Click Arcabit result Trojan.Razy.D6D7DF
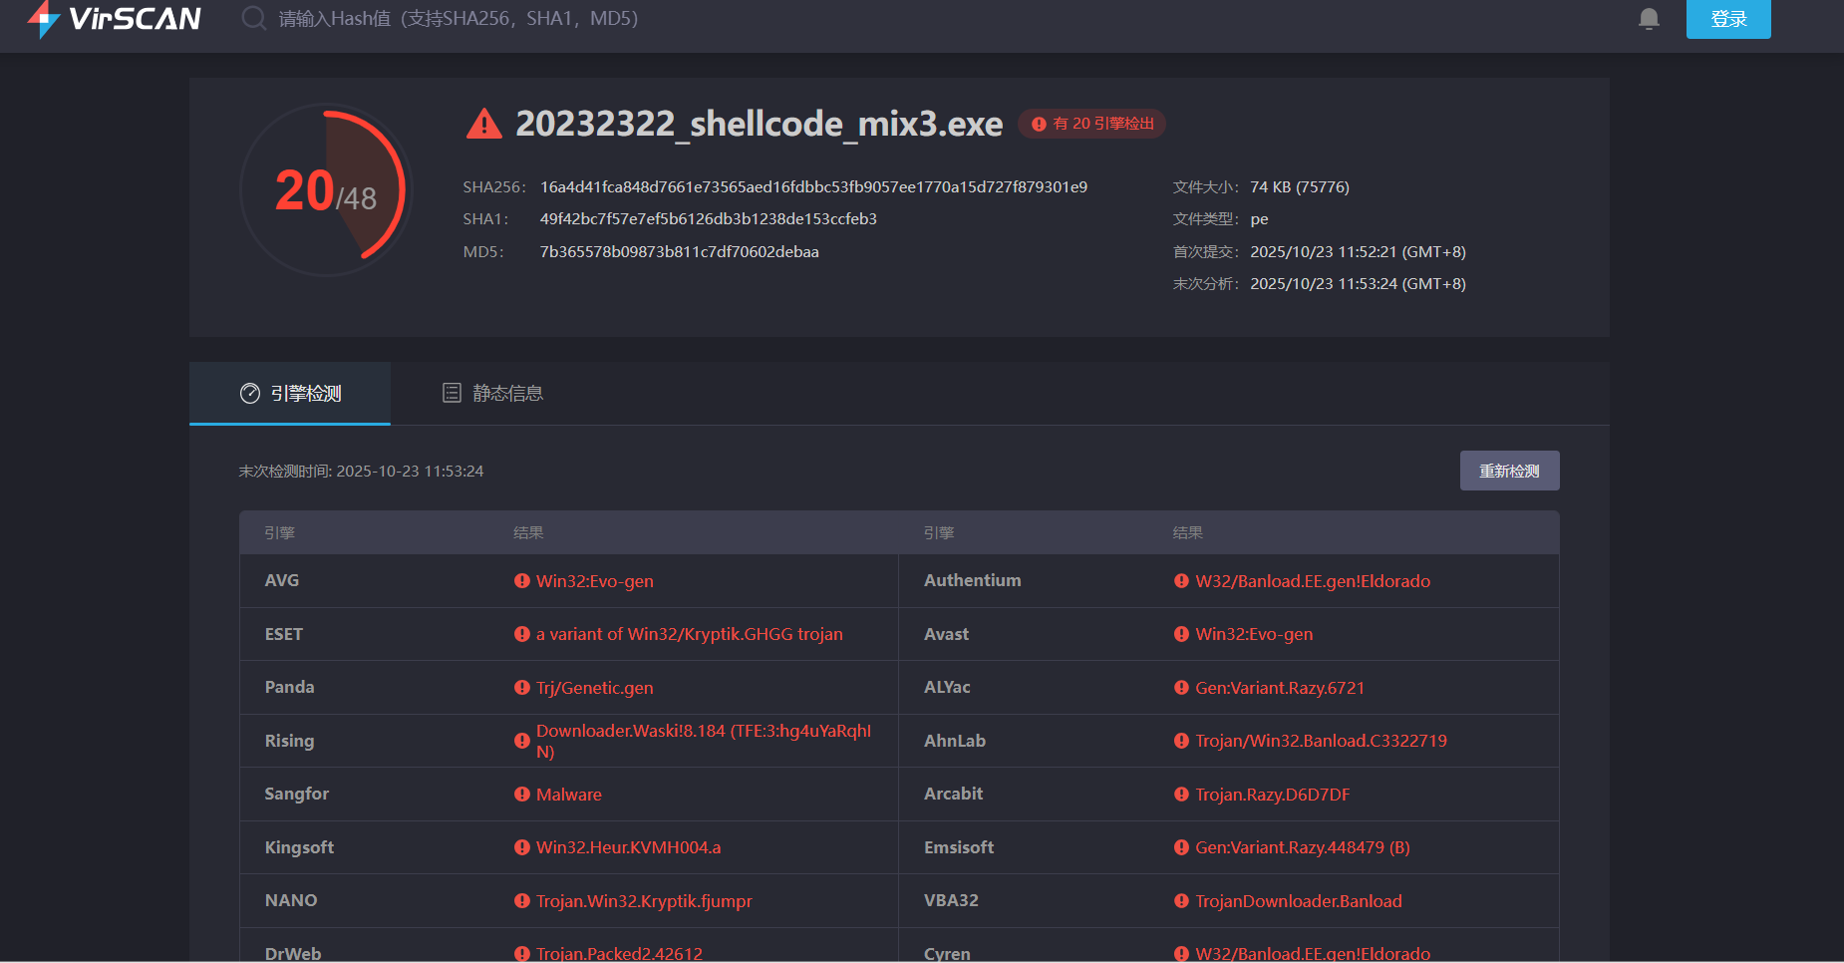 (1273, 795)
